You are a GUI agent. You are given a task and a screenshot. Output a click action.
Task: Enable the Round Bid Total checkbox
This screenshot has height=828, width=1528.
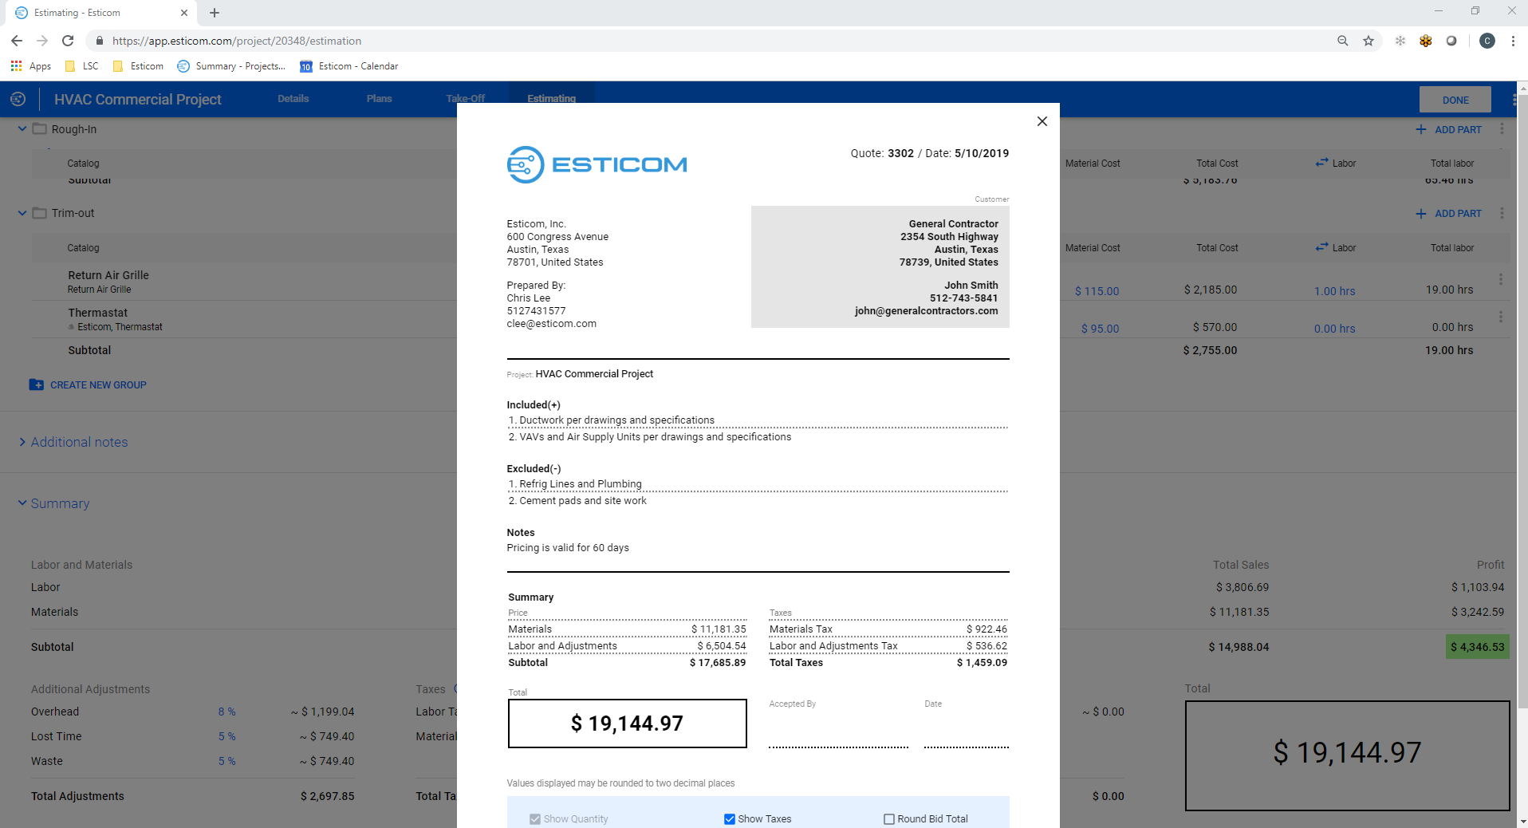click(889, 819)
